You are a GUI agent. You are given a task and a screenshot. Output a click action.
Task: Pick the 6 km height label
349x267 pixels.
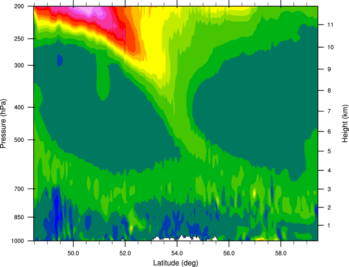point(329,131)
